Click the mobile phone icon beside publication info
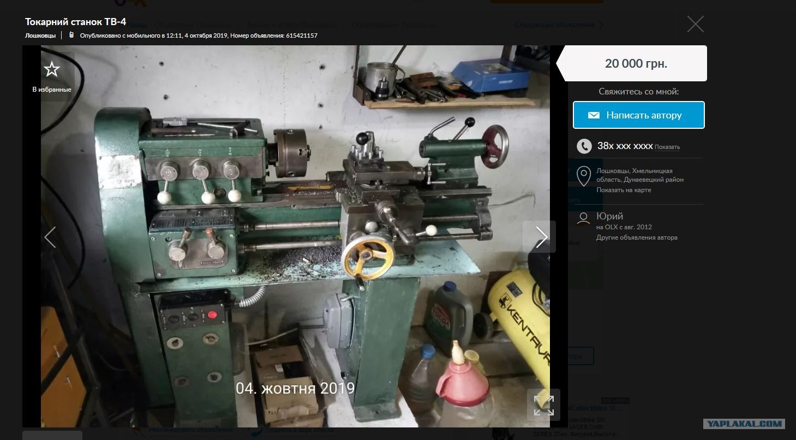This screenshot has width=796, height=440. tap(71, 35)
